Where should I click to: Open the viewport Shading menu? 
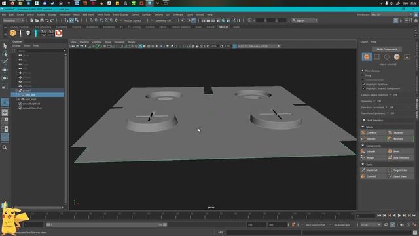(x=84, y=42)
